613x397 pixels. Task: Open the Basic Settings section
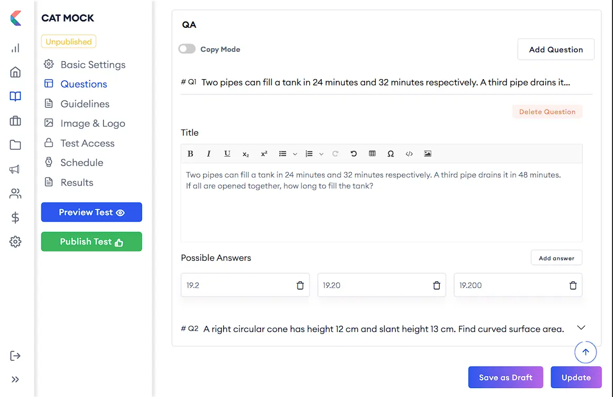(93, 64)
